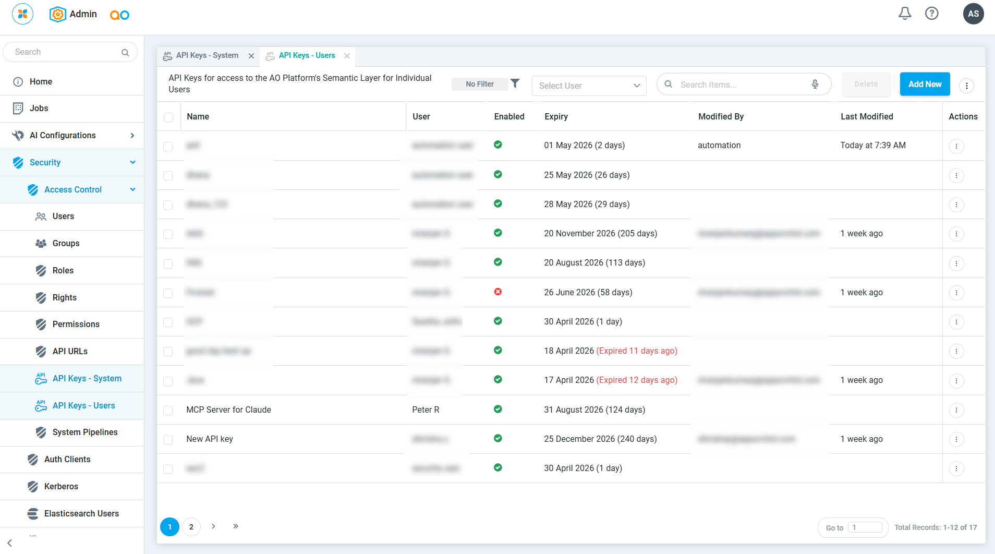
Task: Sort by the Expiry column header
Action: 556,117
